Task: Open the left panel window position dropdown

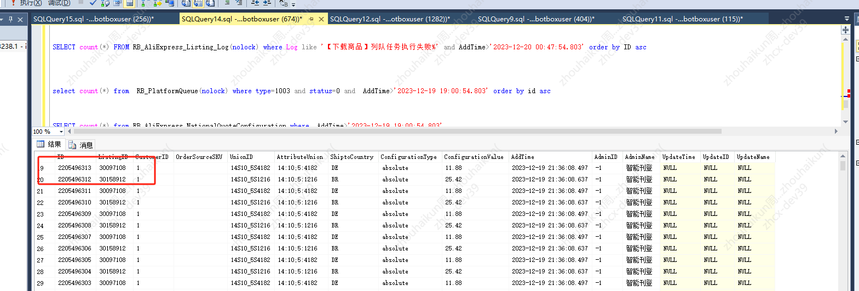Action: tap(2, 19)
